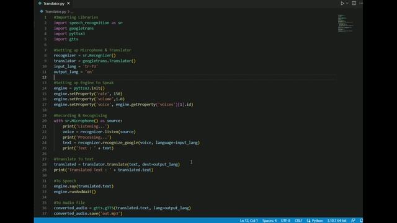397x223 pixels.
Task: Click '#Recording & Recognising' comment
Action: 80,116
